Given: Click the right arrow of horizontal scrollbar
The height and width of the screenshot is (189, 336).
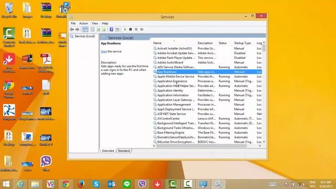Looking at the screenshot, I should (x=260, y=146).
